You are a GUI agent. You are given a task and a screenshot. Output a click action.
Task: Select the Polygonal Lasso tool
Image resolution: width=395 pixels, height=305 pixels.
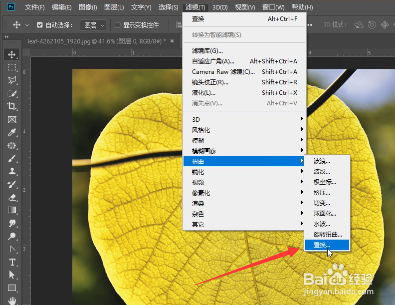(11, 80)
